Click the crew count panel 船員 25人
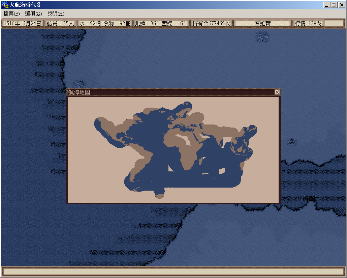 click(61, 23)
